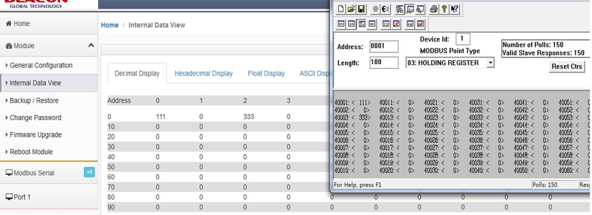
Task: Click Open file folder icon in ModScan toolbar
Action: (351, 9)
